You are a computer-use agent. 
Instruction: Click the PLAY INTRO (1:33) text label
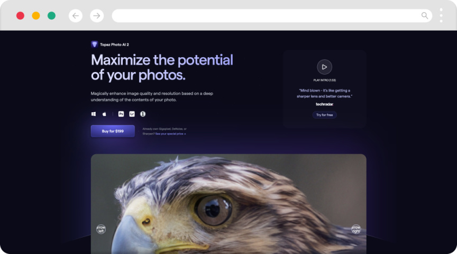click(324, 80)
